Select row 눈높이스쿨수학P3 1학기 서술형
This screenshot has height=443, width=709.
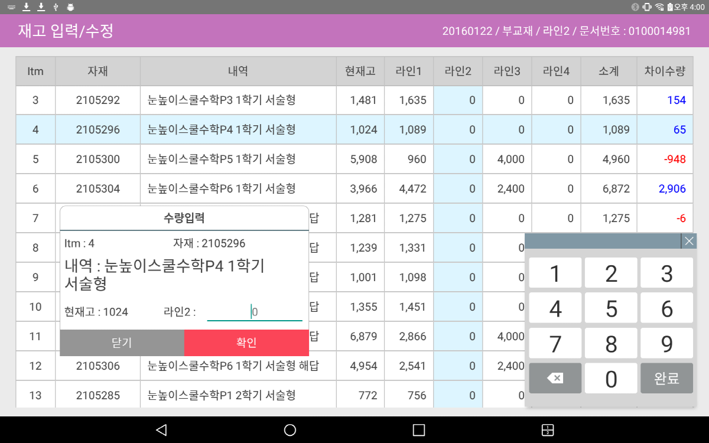(222, 100)
